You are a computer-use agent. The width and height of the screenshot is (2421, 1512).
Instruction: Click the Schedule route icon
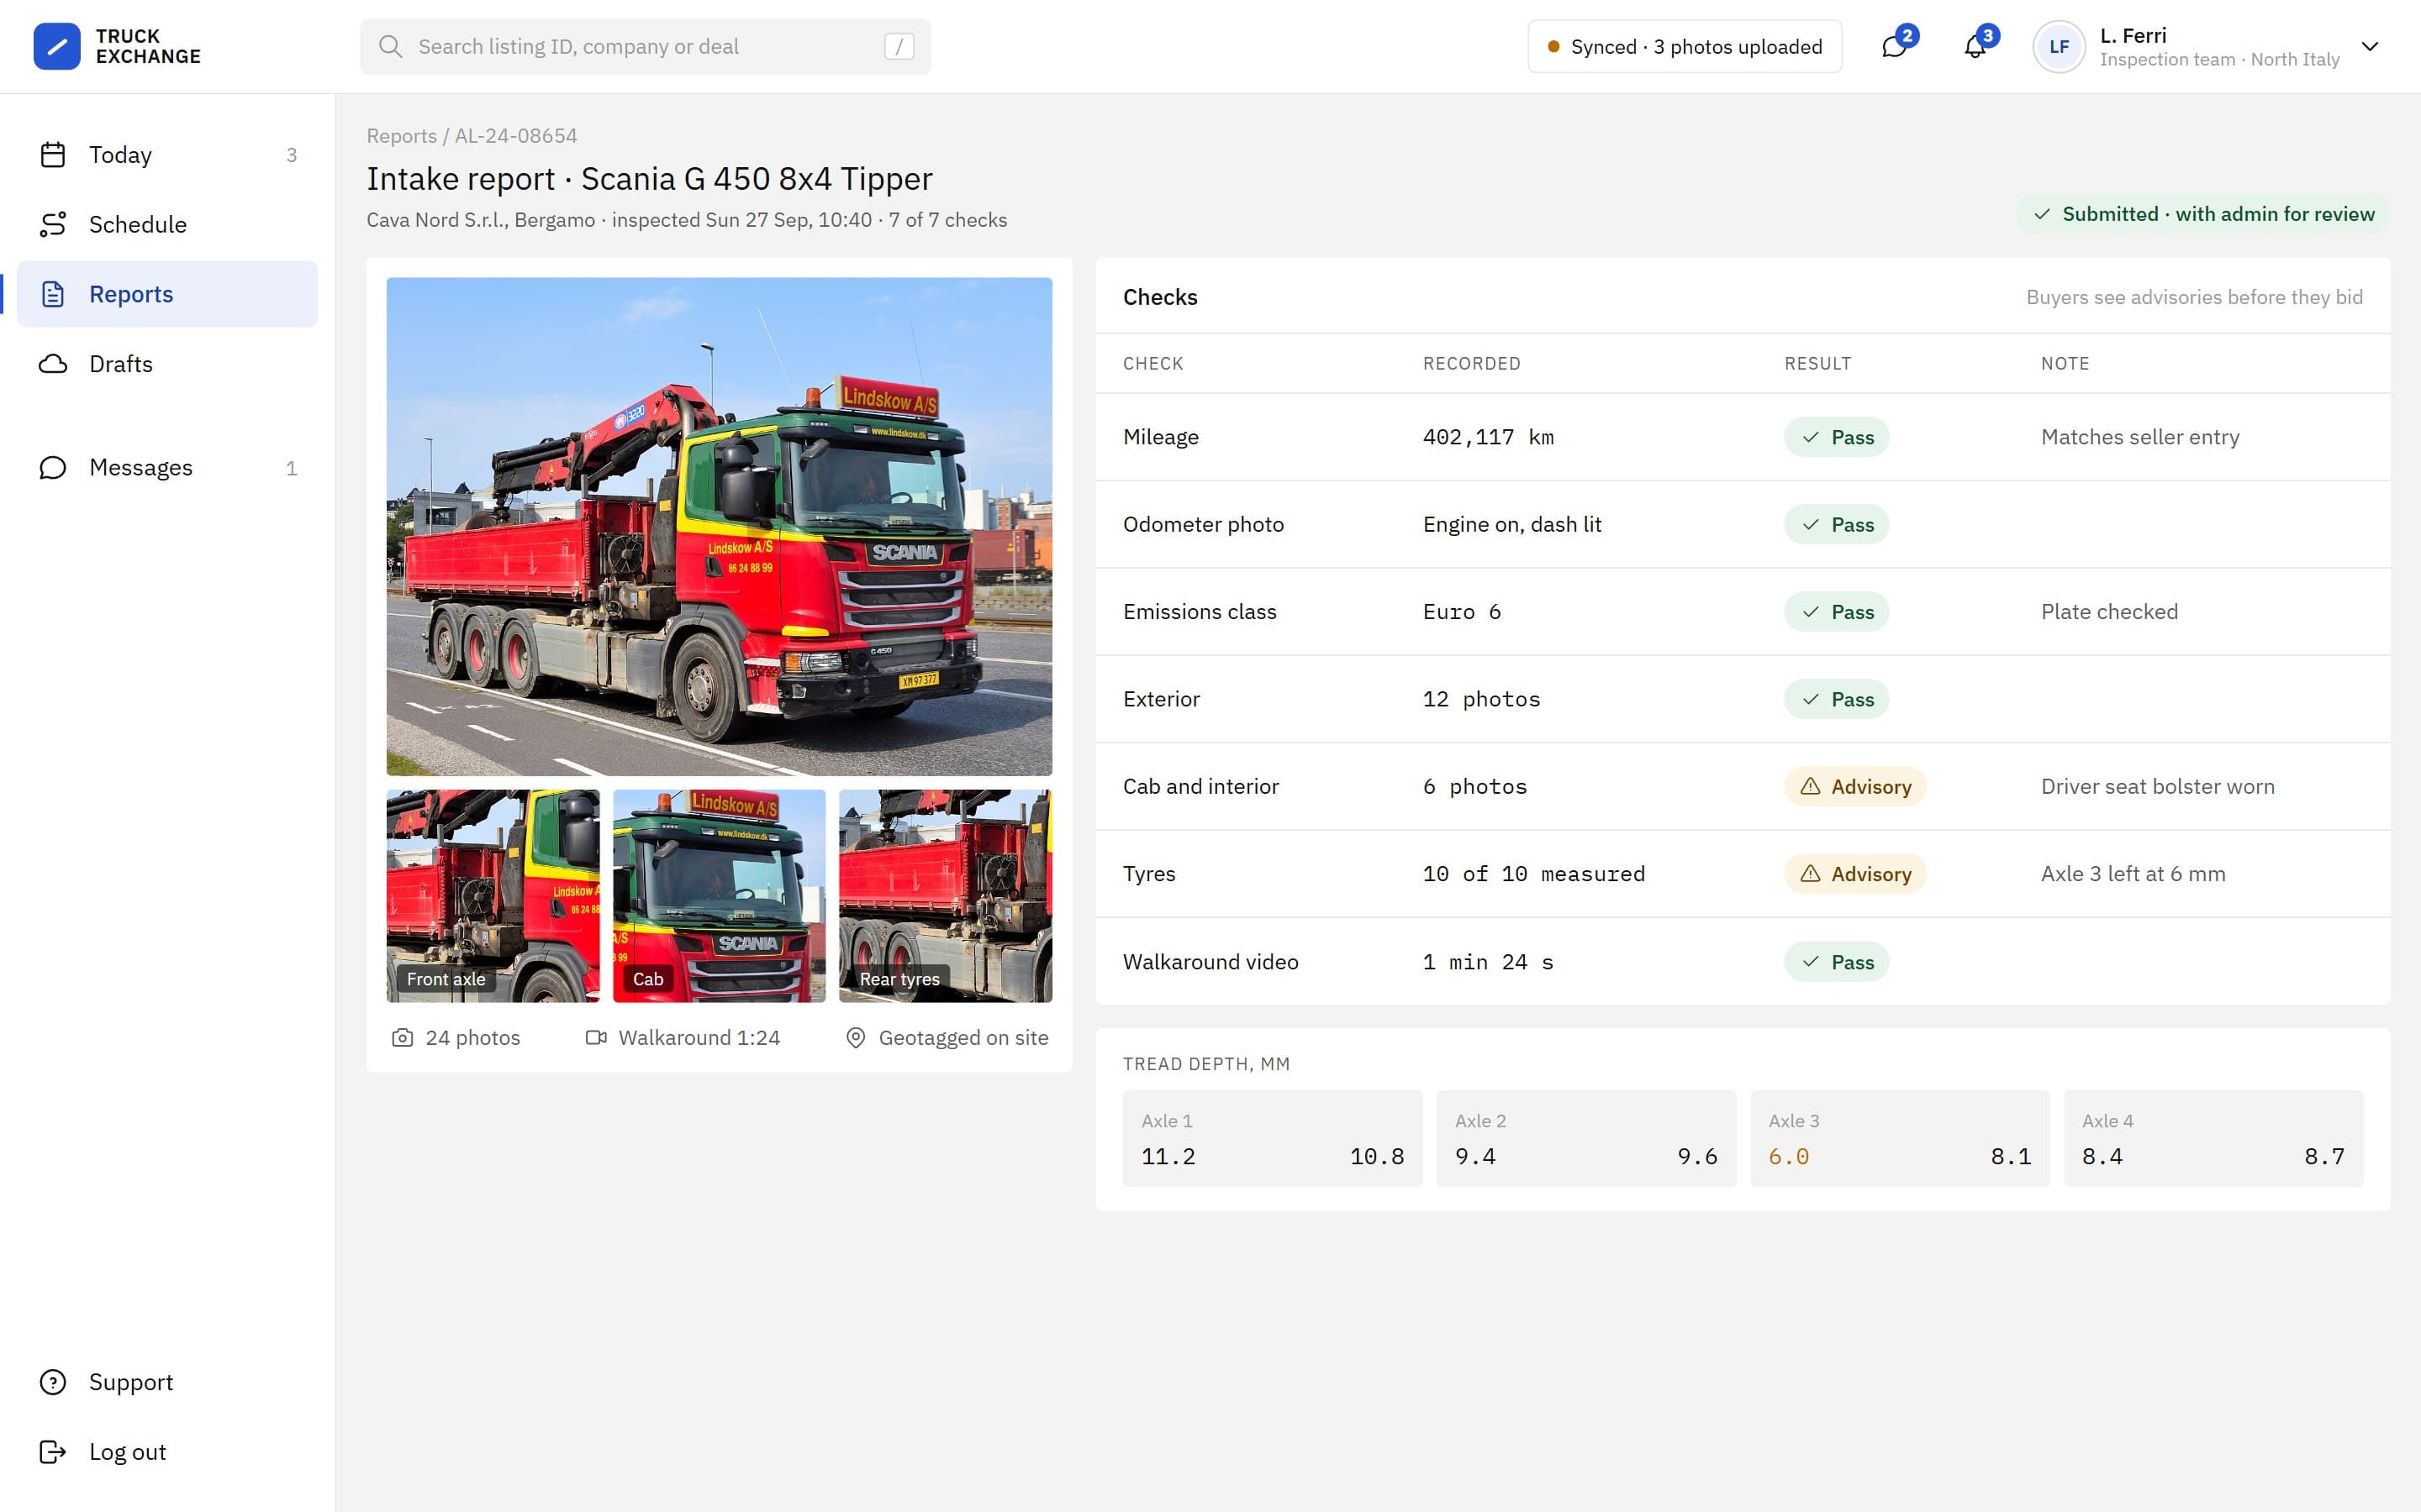(53, 224)
